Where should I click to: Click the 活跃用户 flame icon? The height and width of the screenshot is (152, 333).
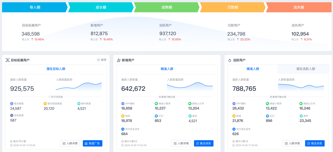point(230,60)
